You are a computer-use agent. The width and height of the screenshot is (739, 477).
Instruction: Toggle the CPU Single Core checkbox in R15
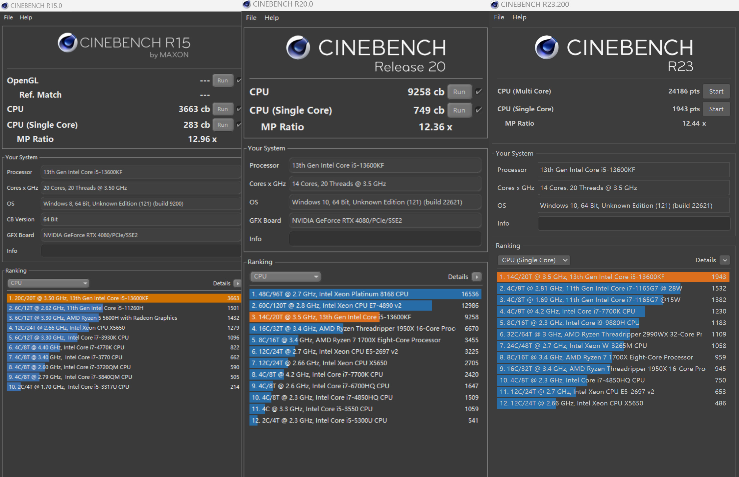(239, 124)
